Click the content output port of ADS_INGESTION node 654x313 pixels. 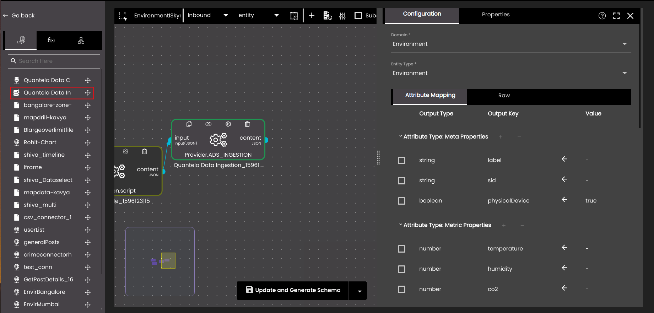point(266,140)
